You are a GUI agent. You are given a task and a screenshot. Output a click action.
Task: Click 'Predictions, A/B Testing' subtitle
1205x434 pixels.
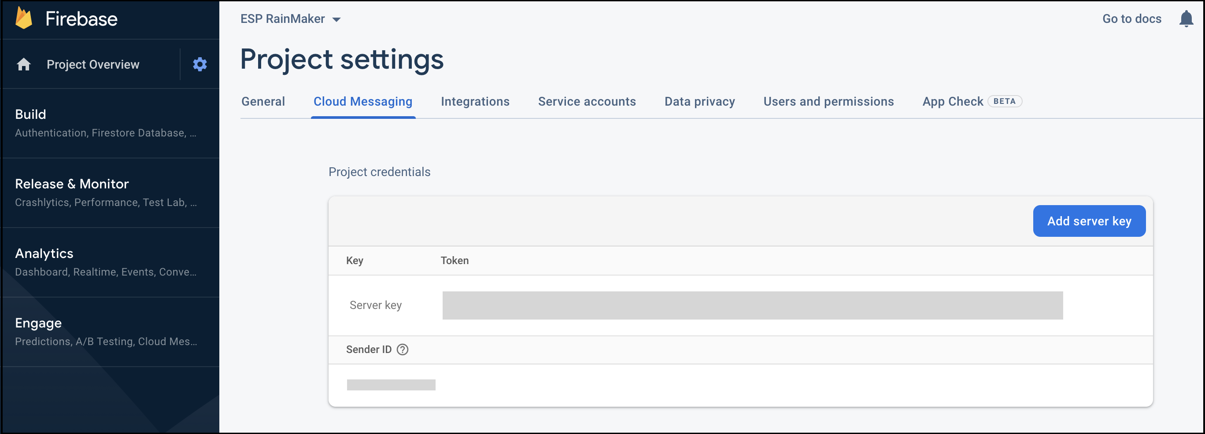[106, 342]
